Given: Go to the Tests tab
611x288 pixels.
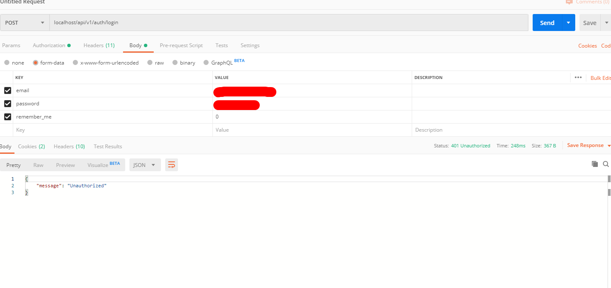Looking at the screenshot, I should point(221,45).
